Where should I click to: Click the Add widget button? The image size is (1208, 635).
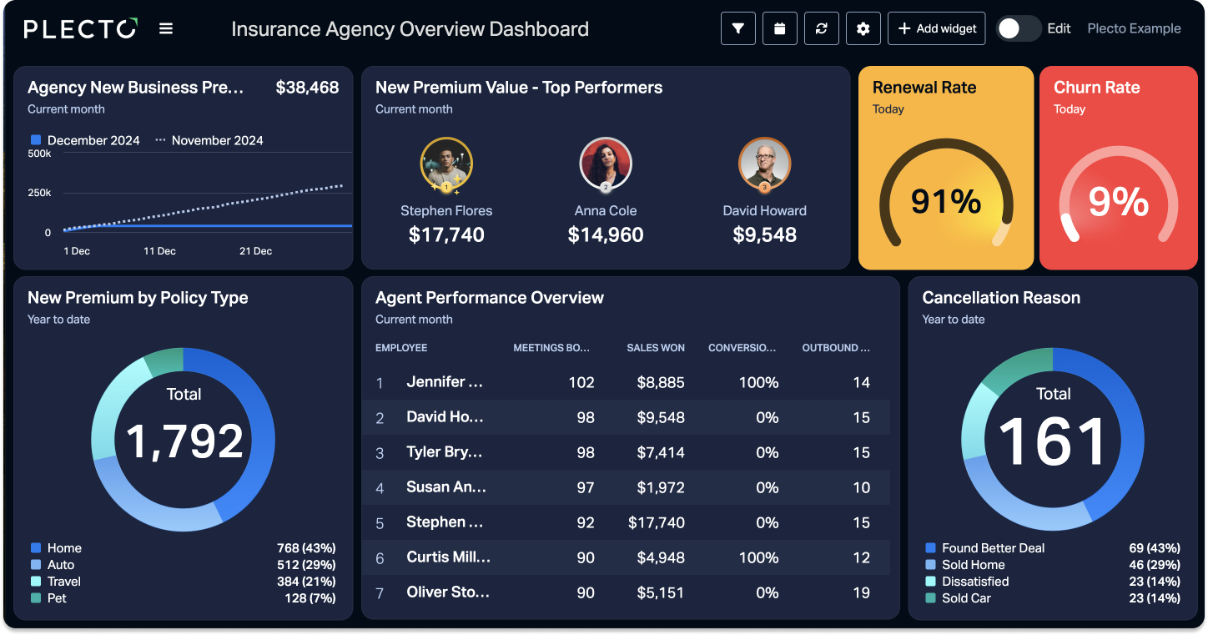(x=937, y=28)
